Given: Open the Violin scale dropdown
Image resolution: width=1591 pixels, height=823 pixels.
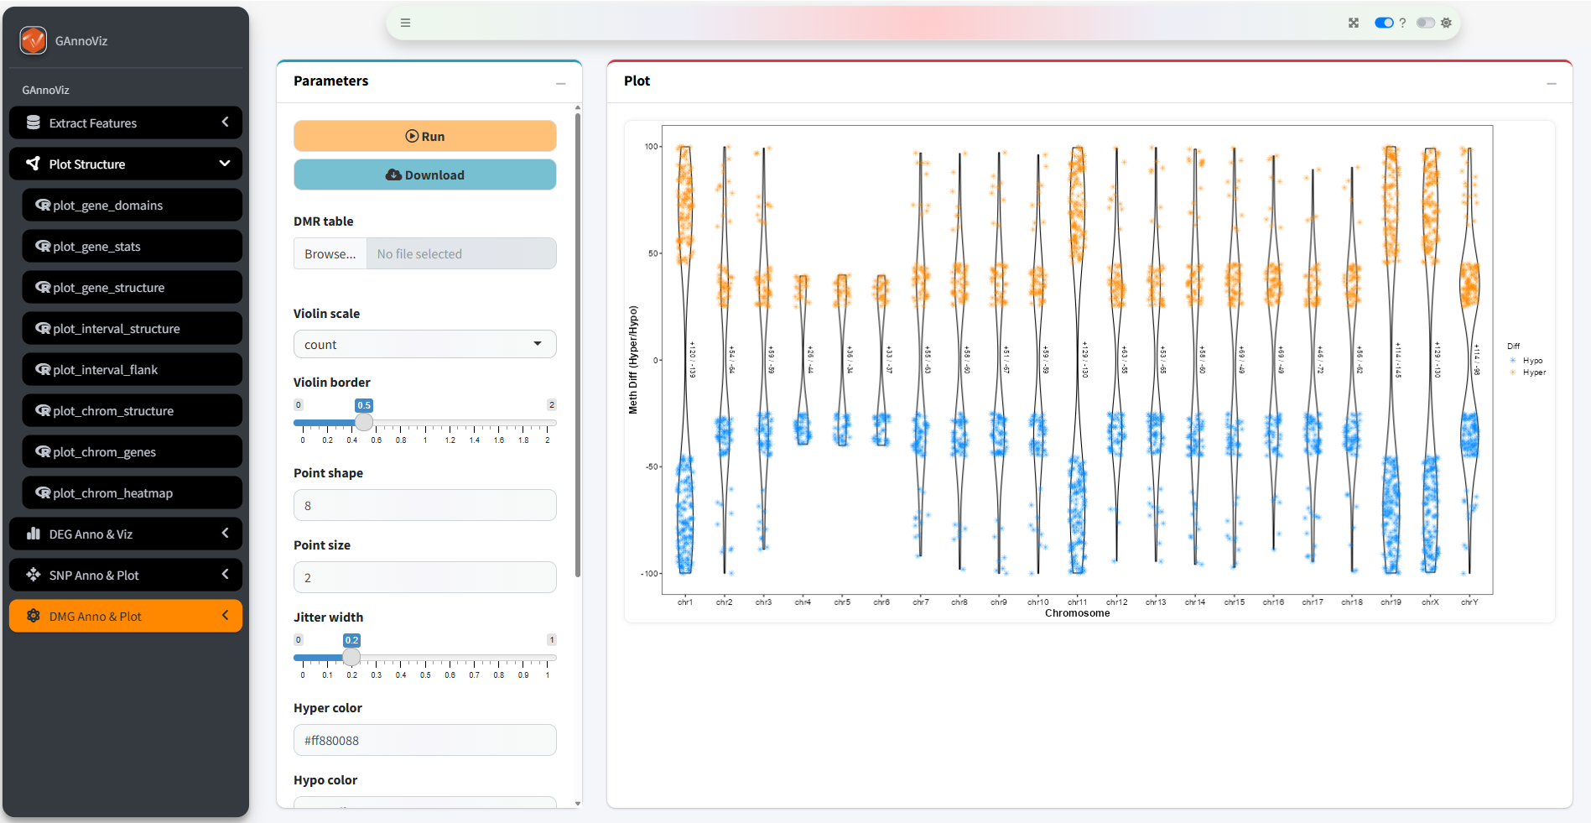Looking at the screenshot, I should [x=424, y=344].
